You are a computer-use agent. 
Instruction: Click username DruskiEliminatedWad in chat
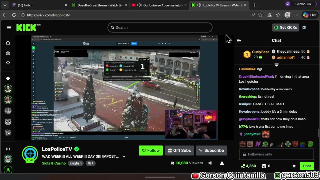click(x=256, y=76)
